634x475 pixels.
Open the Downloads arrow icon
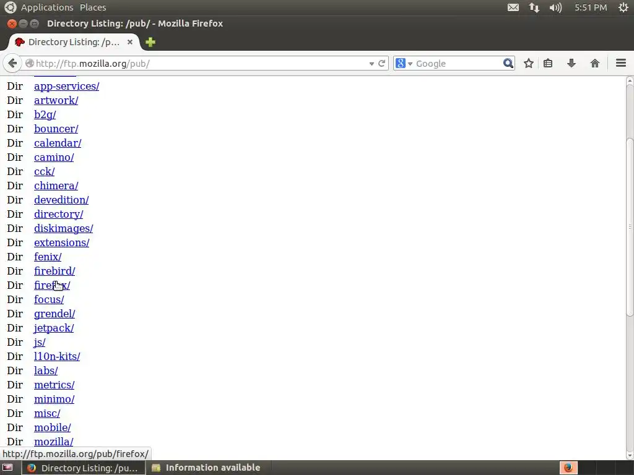pyautogui.click(x=571, y=64)
